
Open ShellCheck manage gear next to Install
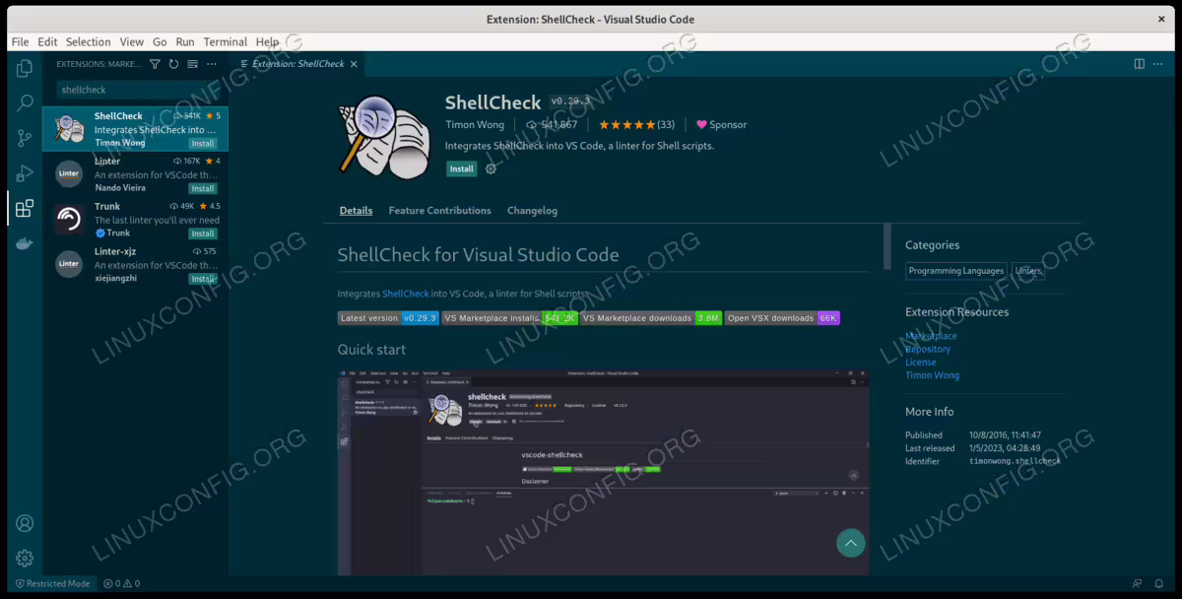click(491, 168)
